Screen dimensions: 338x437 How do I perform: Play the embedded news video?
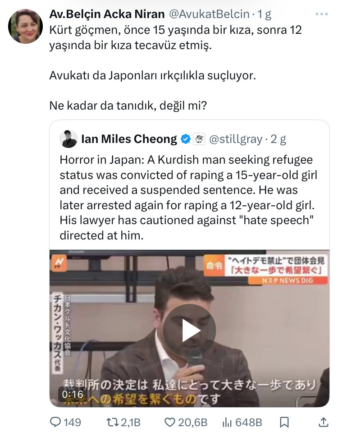tap(189, 330)
